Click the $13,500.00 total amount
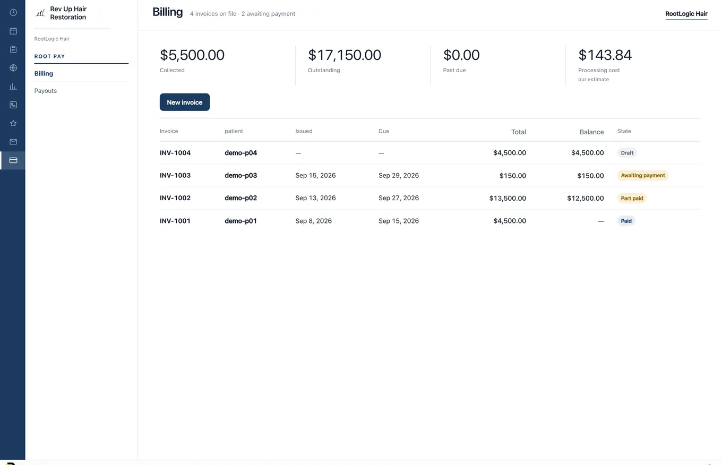 508,199
